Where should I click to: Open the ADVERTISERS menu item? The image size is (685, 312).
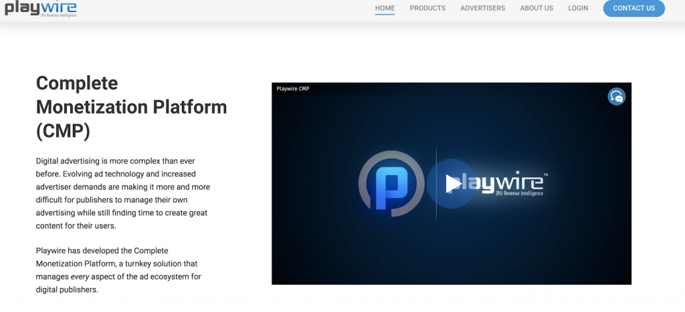coord(483,8)
